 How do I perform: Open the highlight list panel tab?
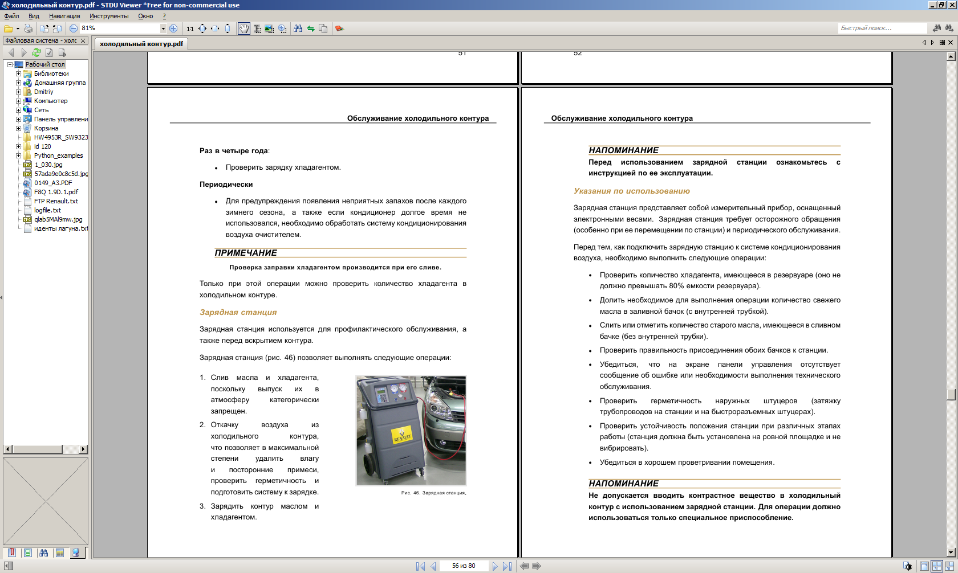click(x=60, y=552)
